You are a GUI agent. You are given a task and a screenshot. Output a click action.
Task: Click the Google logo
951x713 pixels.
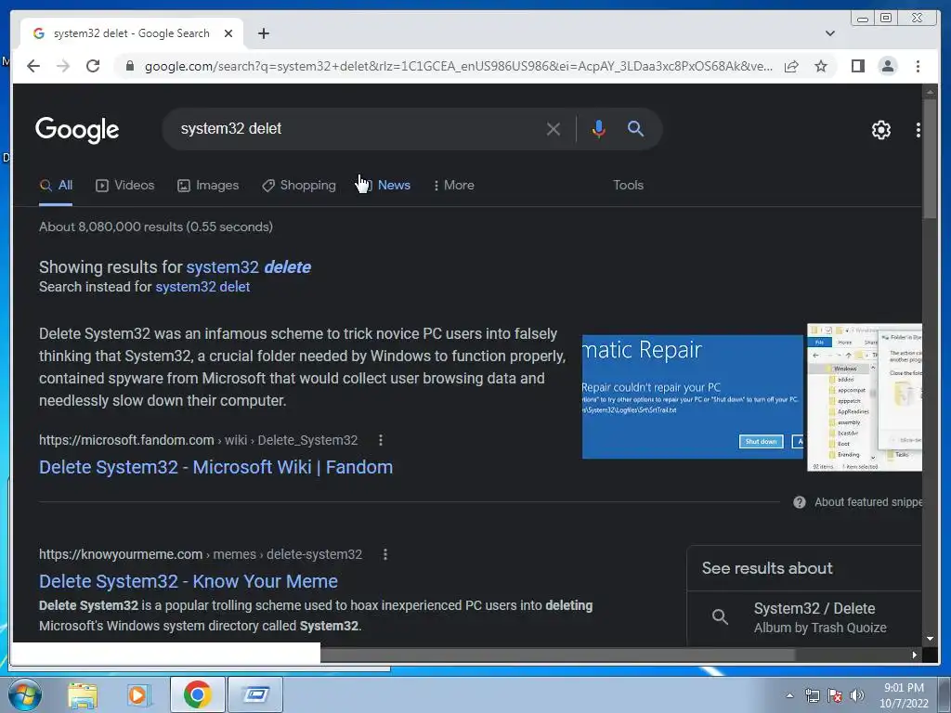[x=77, y=130]
